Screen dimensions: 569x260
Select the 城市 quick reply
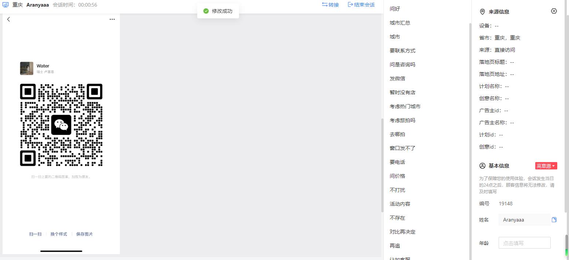(395, 37)
